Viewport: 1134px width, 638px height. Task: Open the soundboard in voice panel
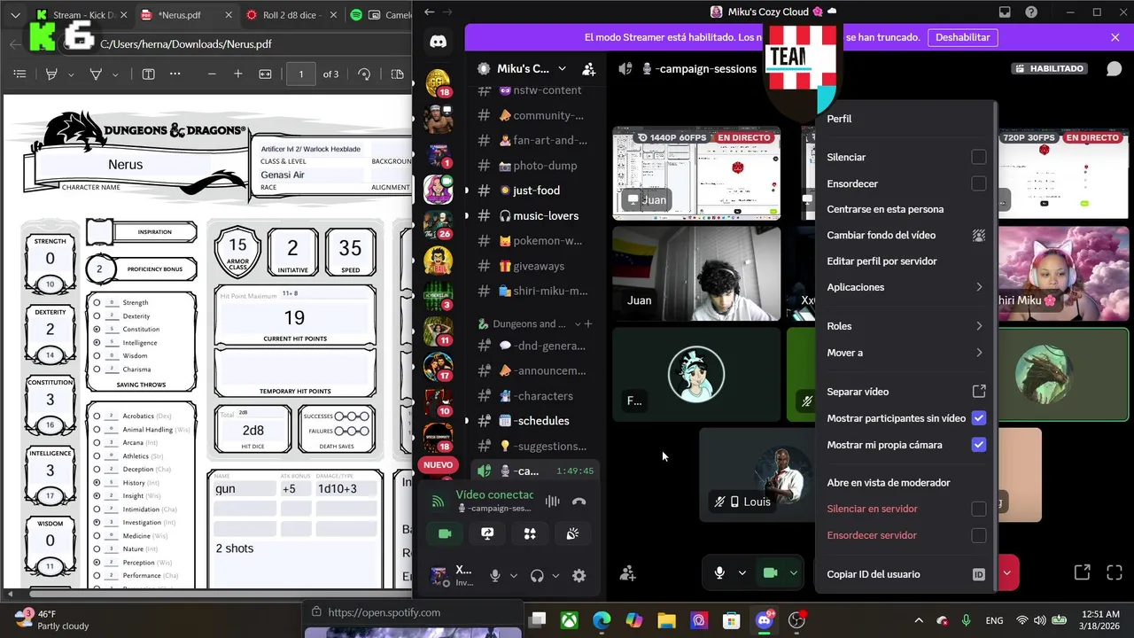point(572,533)
